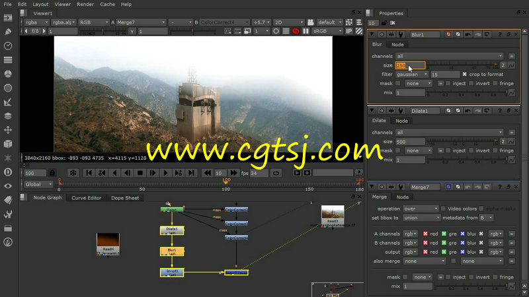Select the Invert1 node
This screenshot has height=297, width=529.
tap(172, 273)
